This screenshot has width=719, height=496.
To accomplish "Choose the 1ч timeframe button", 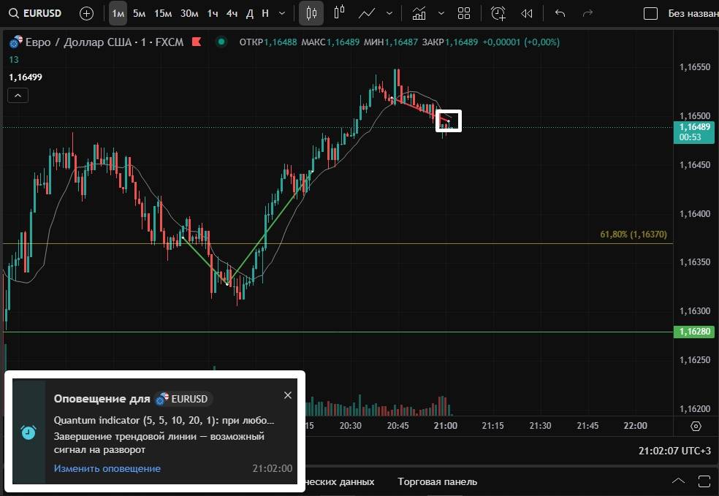I will pyautogui.click(x=213, y=13).
